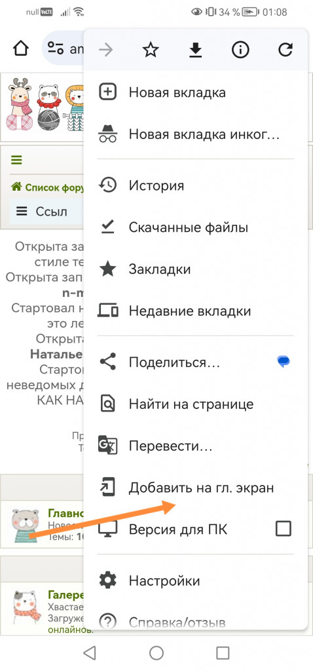Select the Версия для ПК menu label
Image resolution: width=313 pixels, height=671 pixels.
click(x=178, y=529)
